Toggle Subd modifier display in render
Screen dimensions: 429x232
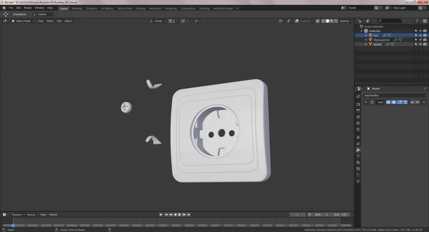388,102
